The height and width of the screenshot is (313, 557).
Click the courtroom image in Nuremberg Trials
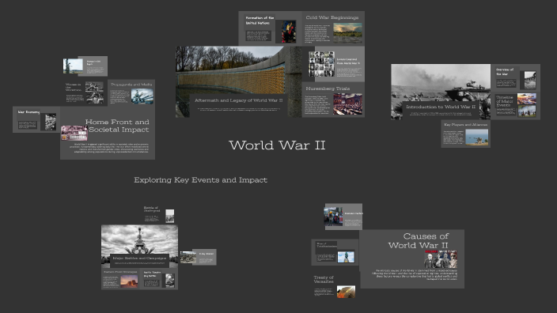tap(348, 104)
